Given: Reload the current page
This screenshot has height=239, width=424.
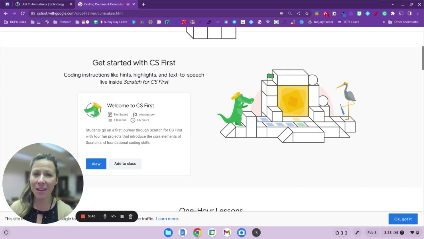Looking at the screenshot, I should coord(23,13).
